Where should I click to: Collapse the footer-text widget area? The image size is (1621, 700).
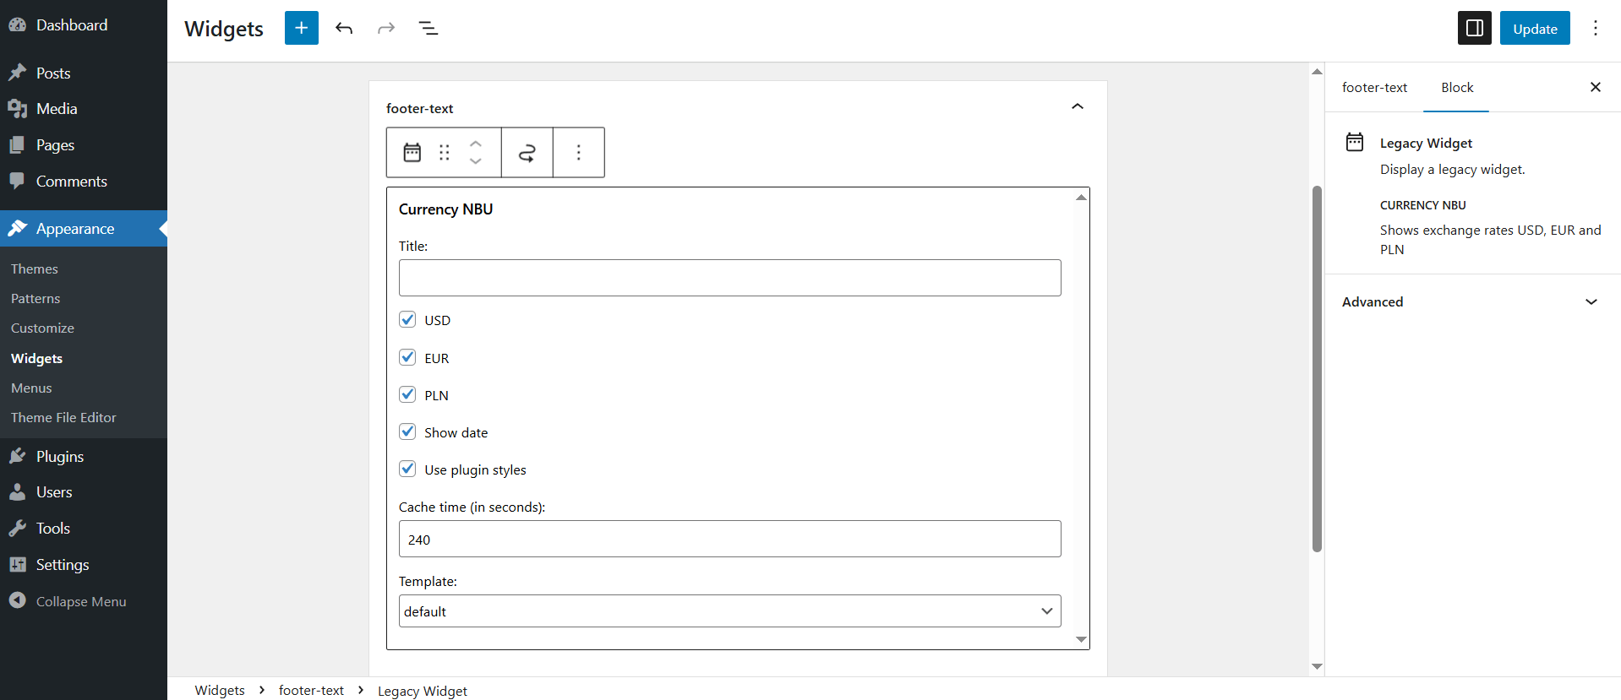(1077, 106)
